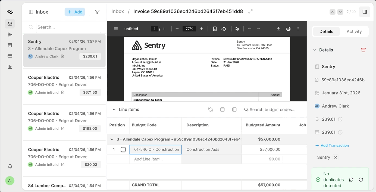
Task: Refresh the line items
Action: click(211, 110)
